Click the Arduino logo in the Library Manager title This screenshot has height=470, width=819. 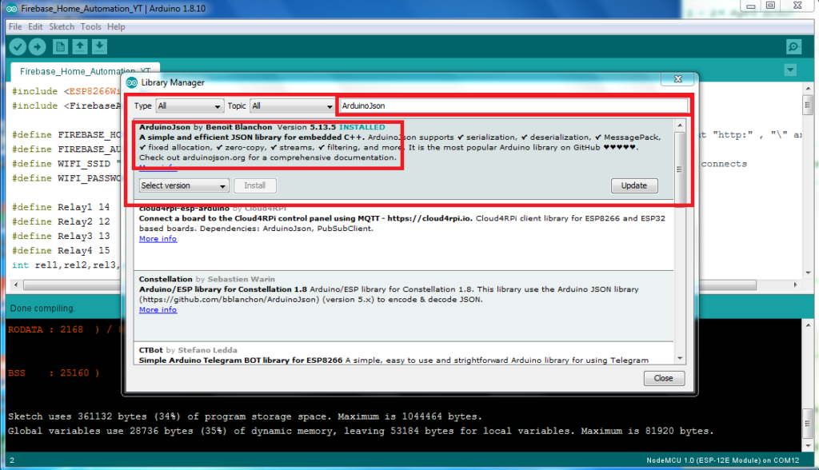point(132,82)
